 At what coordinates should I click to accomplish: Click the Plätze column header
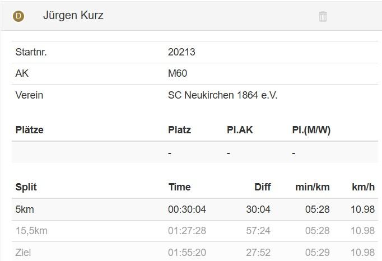pos(30,130)
